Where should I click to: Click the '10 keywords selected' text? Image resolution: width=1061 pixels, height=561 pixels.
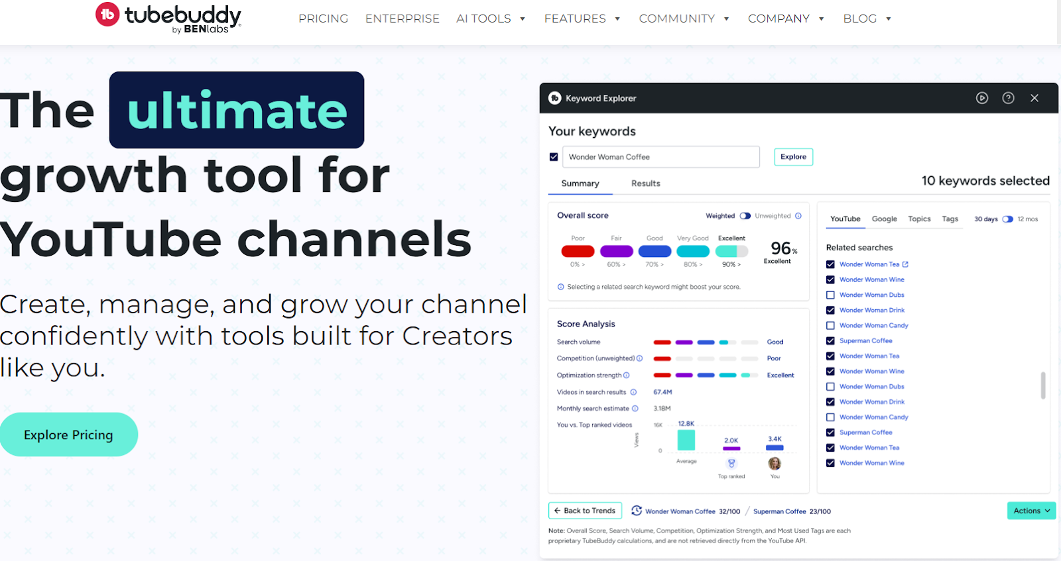[x=985, y=181]
